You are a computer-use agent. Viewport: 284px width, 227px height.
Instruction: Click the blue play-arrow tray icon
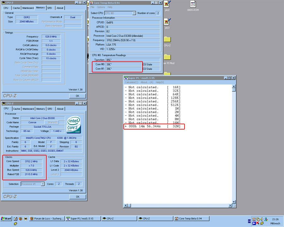254,223
